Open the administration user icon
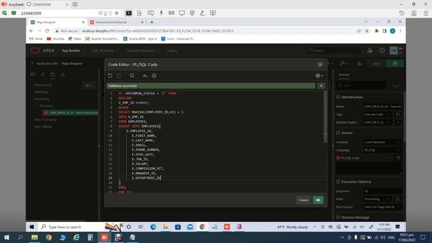 point(370,51)
